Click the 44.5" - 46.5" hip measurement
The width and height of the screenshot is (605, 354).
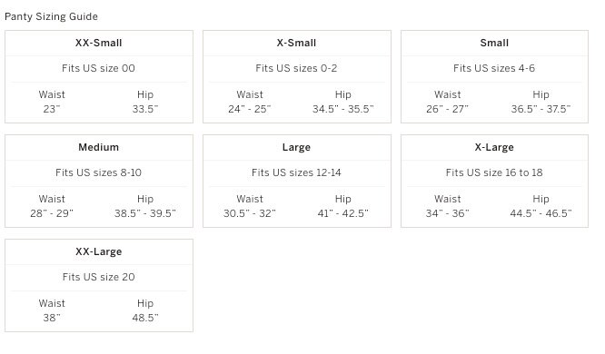(x=541, y=213)
